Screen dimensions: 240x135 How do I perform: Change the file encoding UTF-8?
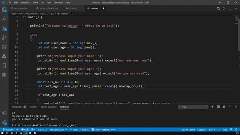point(212,130)
